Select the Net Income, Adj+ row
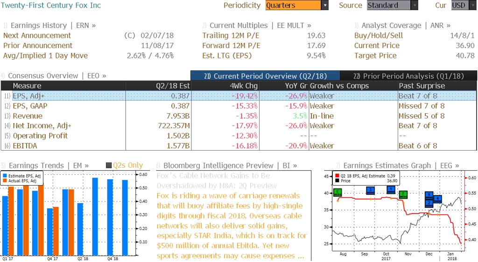The height and width of the screenshot is (262, 478). (239, 126)
